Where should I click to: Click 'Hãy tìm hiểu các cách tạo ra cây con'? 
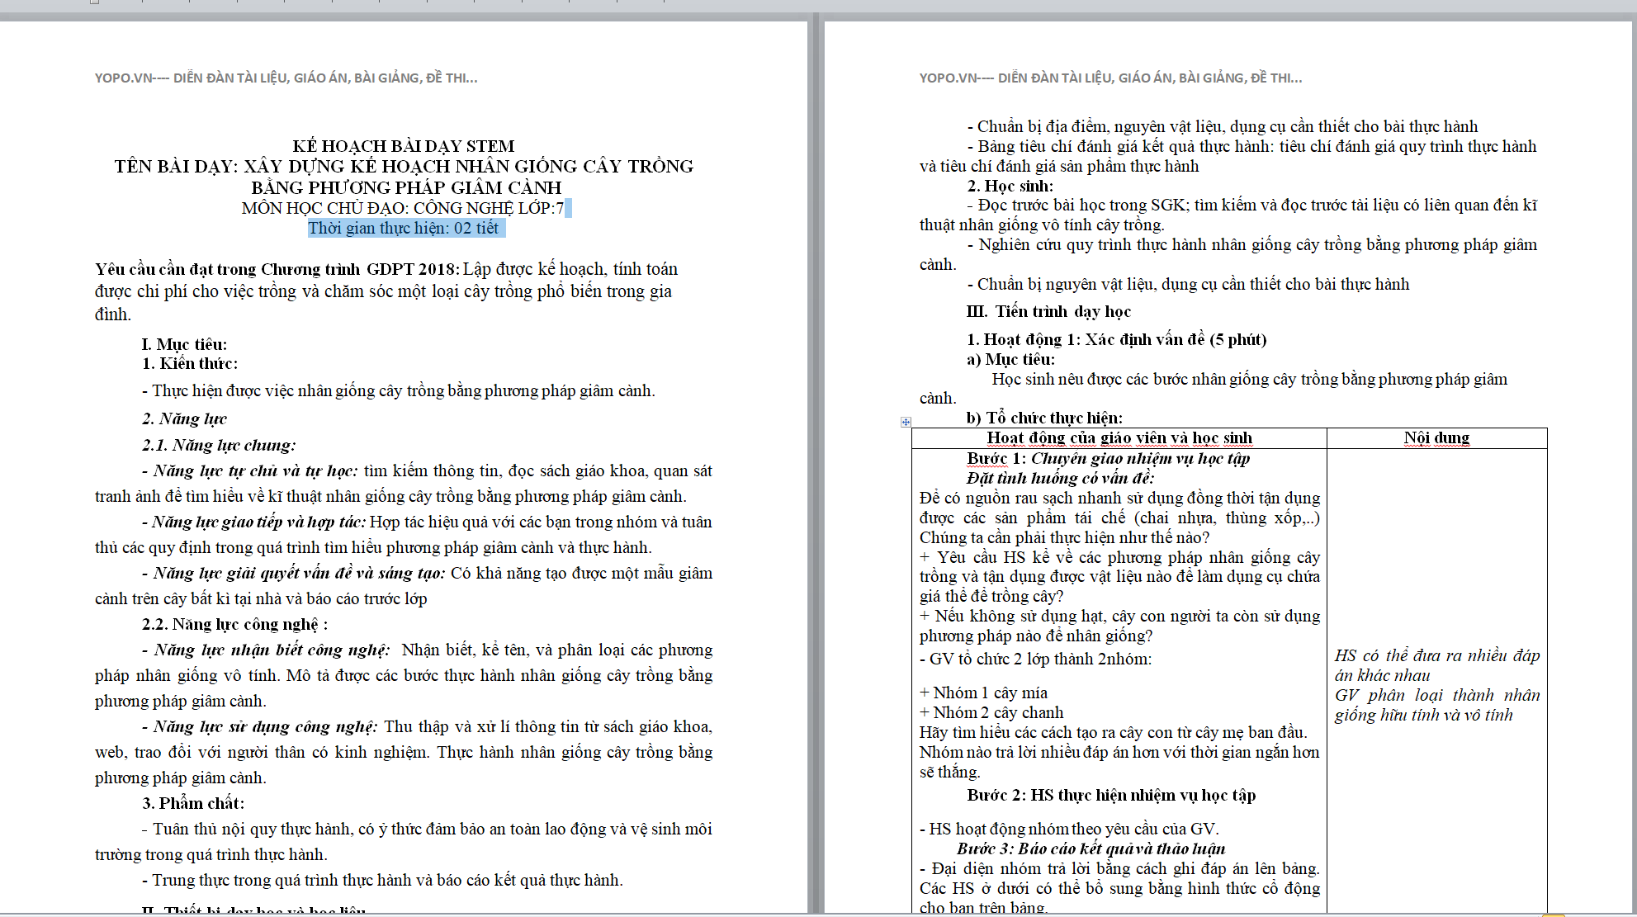point(1114,732)
